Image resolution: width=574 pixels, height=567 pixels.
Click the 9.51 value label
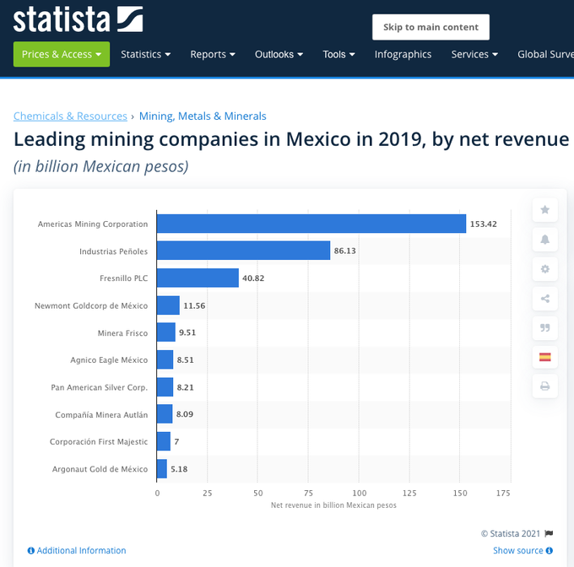[187, 332]
